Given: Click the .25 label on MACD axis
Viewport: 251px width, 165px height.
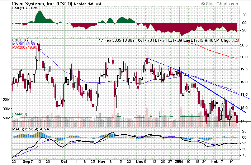Looking at the screenshot, I should point(244,131).
